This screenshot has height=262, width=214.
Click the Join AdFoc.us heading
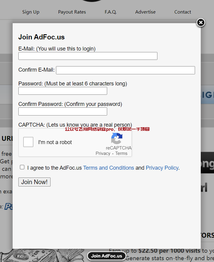42,37
